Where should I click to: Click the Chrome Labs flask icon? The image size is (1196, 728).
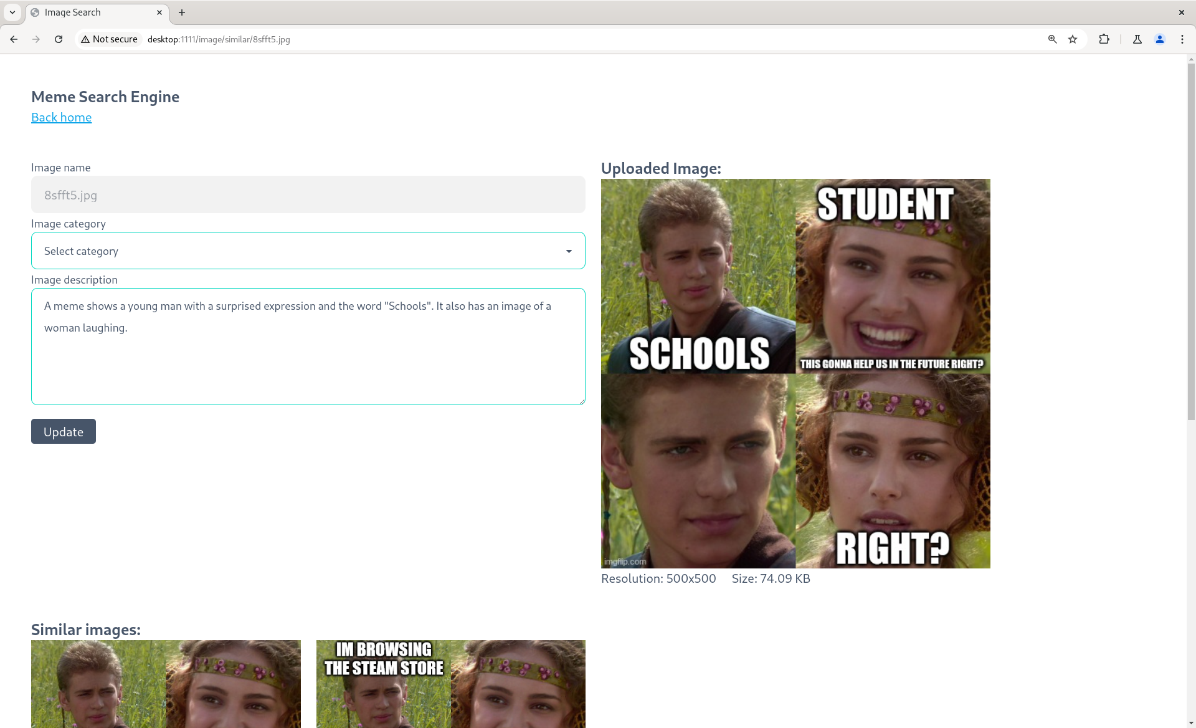(1137, 39)
